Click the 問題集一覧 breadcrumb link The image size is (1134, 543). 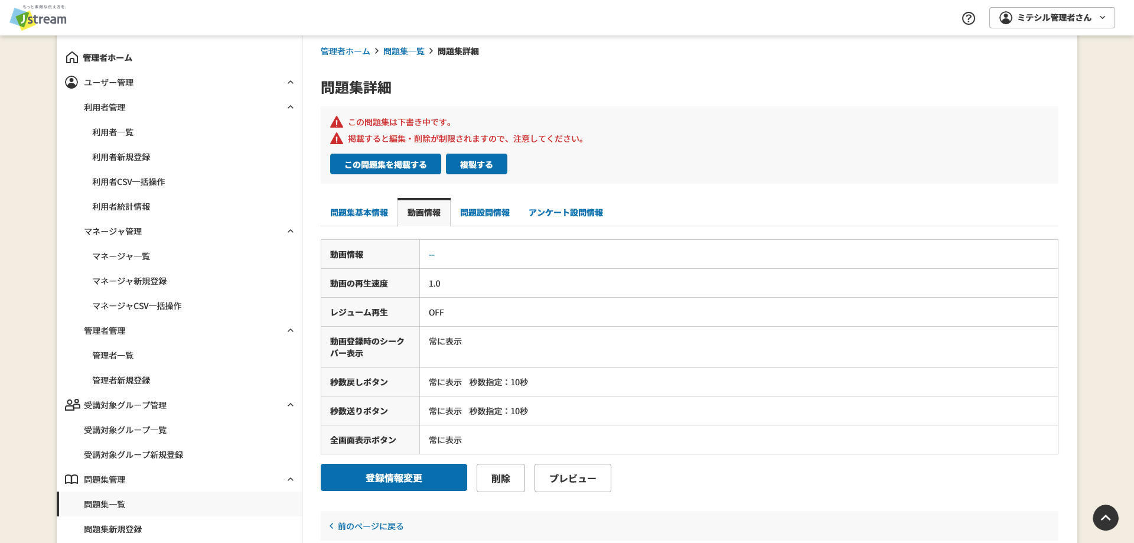[404, 51]
